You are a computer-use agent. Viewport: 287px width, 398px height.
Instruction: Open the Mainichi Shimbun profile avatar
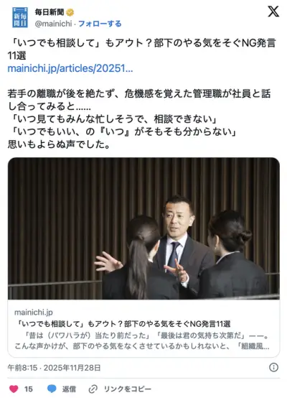pos(20,17)
